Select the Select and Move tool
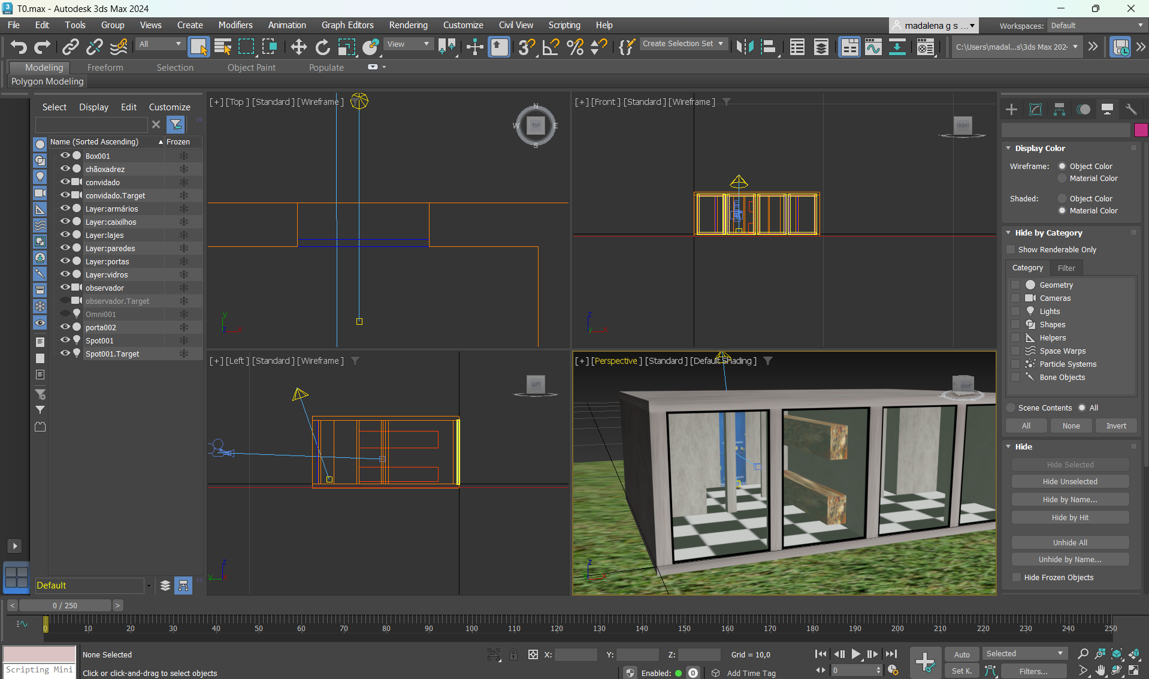The image size is (1149, 679). (x=298, y=47)
